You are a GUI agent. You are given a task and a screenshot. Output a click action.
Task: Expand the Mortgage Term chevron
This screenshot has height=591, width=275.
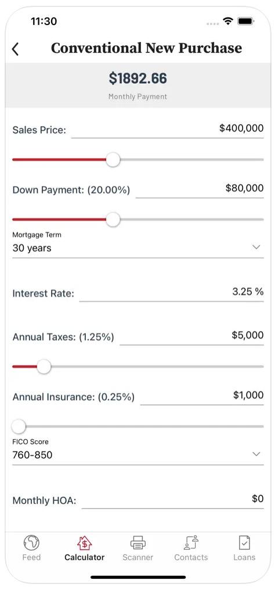(x=256, y=247)
